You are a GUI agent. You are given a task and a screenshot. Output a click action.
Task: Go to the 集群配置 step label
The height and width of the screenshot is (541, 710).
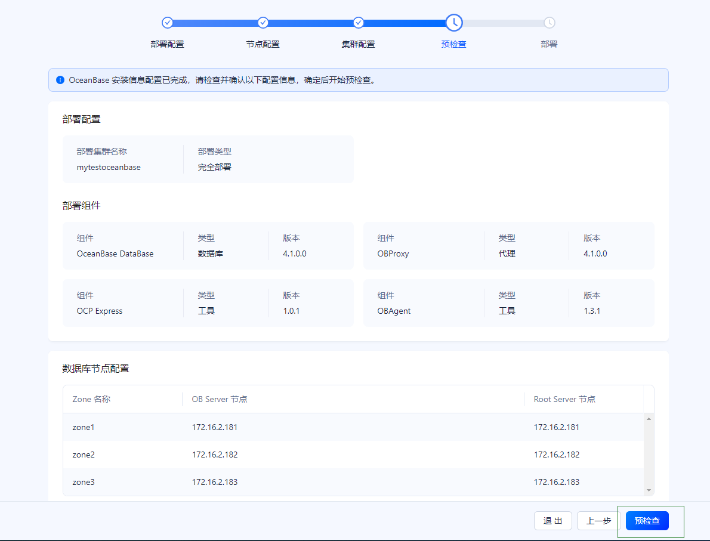coord(358,44)
